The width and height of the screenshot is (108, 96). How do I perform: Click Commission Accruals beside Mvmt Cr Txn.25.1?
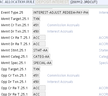[63, 25]
